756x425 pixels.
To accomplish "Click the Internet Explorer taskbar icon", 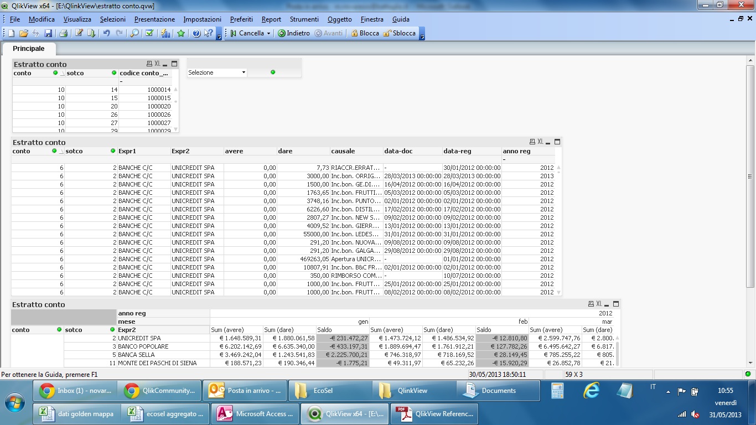I will click(x=592, y=391).
